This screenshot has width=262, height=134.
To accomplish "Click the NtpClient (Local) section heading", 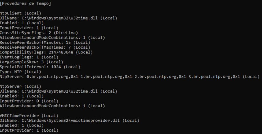I will click(21, 13).
